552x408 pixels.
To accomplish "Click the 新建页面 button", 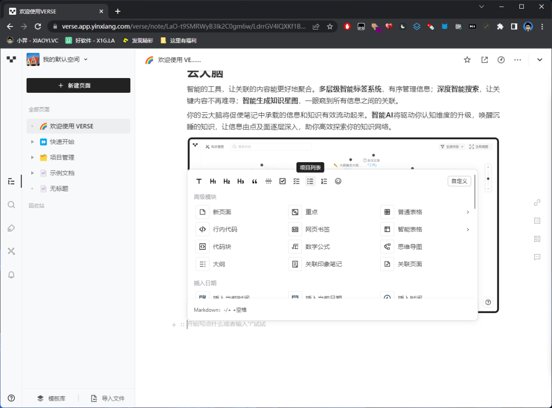I will tap(78, 85).
